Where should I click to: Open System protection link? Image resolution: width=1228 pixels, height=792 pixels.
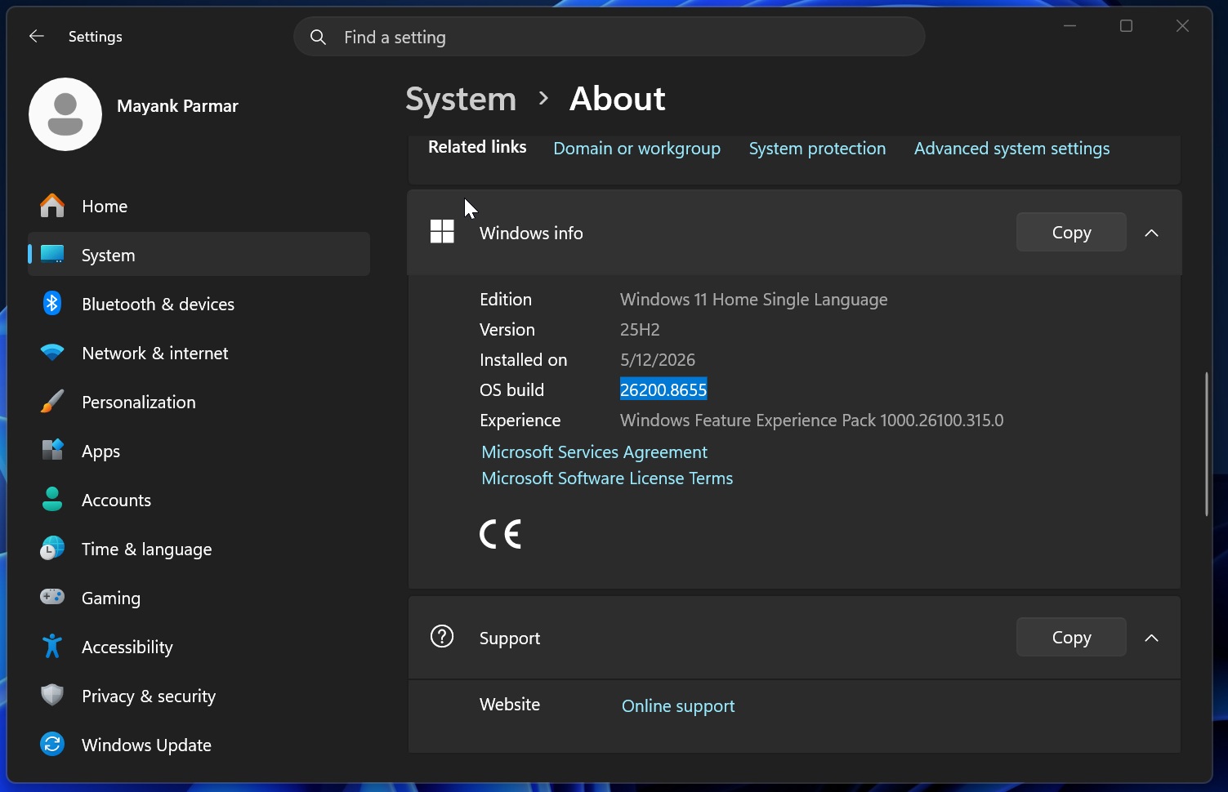[x=817, y=149]
